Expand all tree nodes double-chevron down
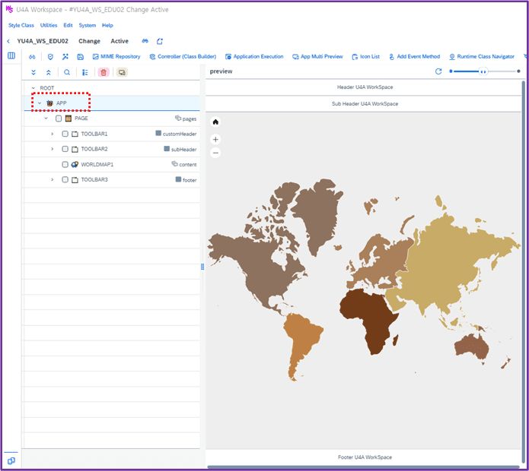Screen dimensions: 529x471 33,72
